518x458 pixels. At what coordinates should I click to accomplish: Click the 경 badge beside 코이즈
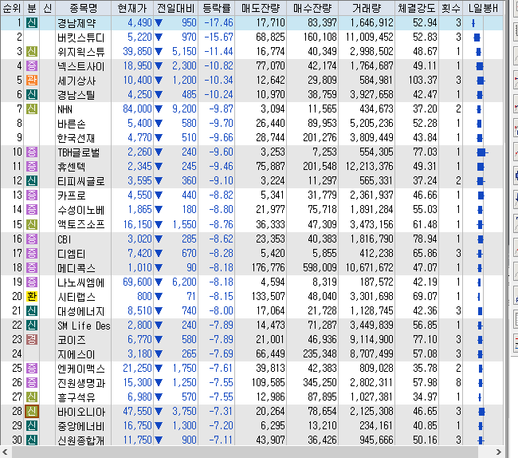point(32,340)
